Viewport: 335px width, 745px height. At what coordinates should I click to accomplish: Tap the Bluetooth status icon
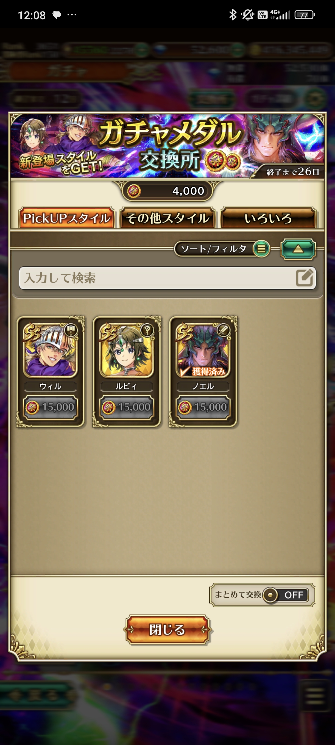(233, 15)
